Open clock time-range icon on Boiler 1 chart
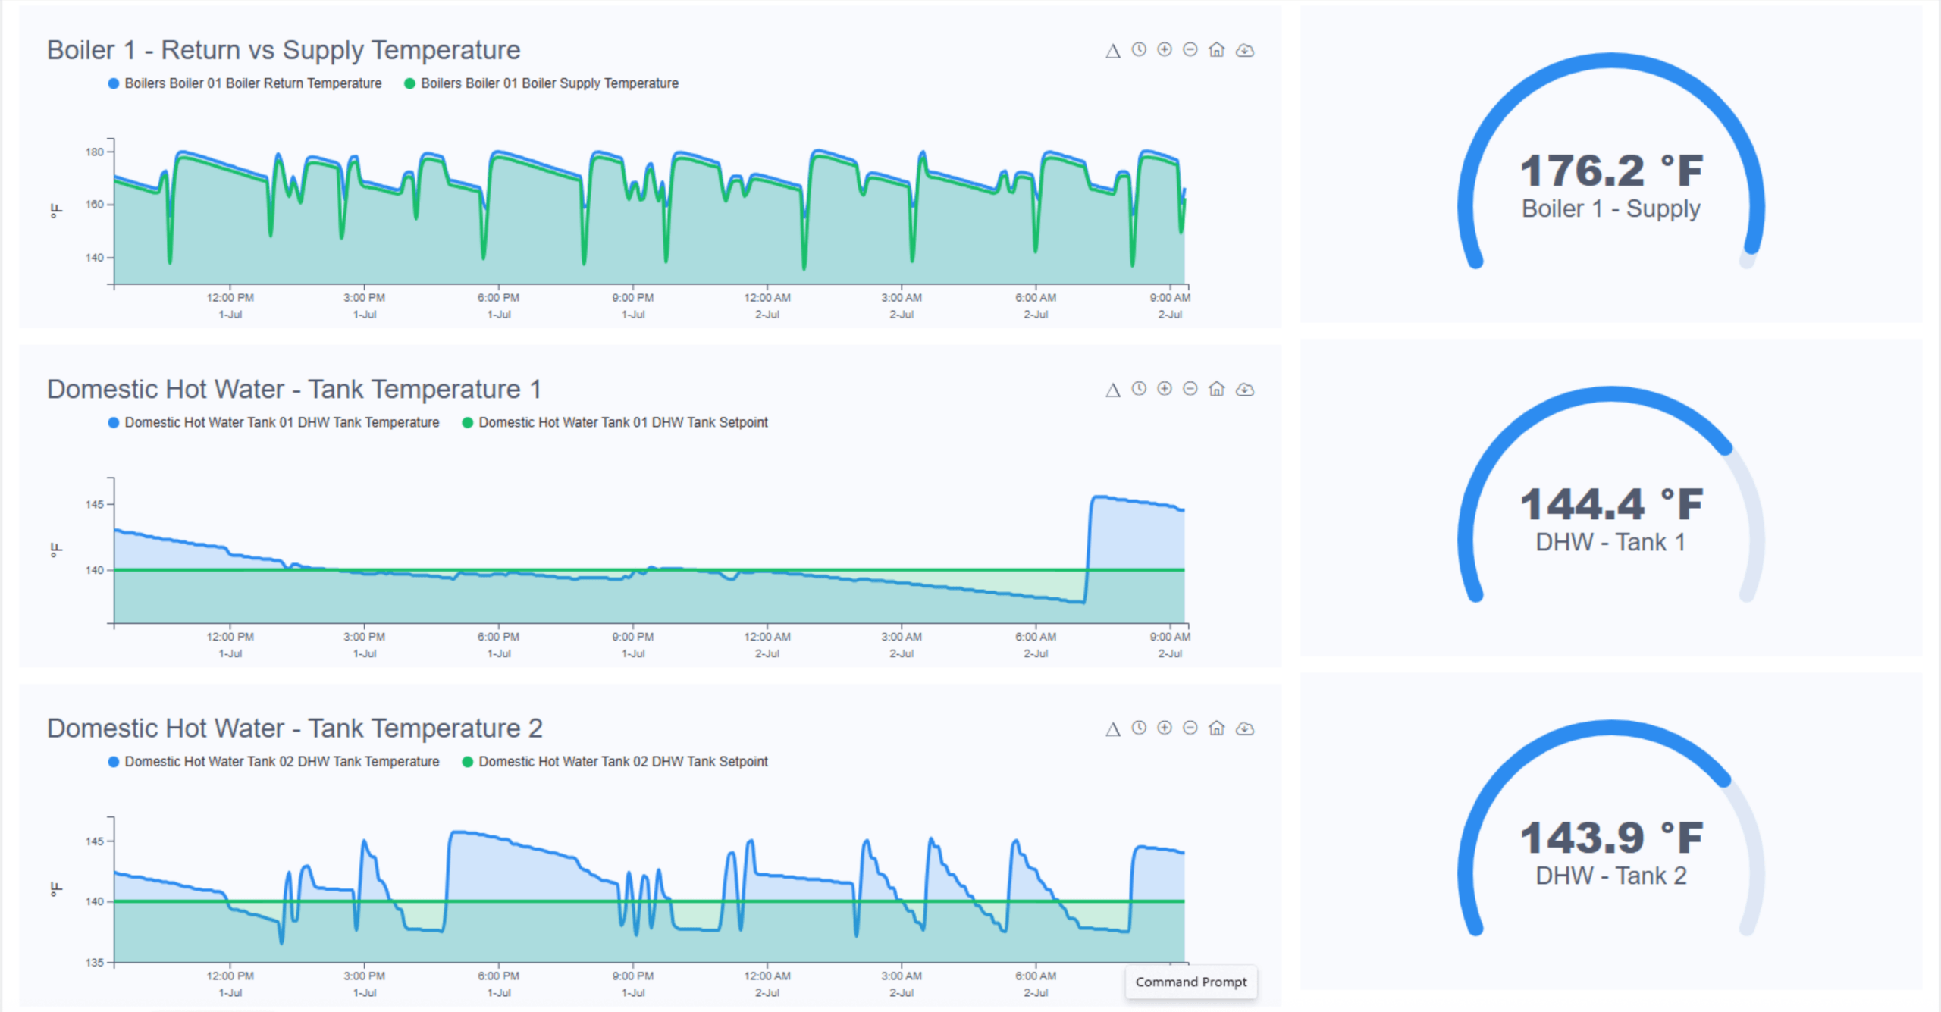1941x1012 pixels. (x=1139, y=50)
